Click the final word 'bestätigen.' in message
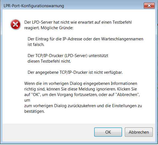The width and height of the screenshot is (158, 145). (35, 111)
